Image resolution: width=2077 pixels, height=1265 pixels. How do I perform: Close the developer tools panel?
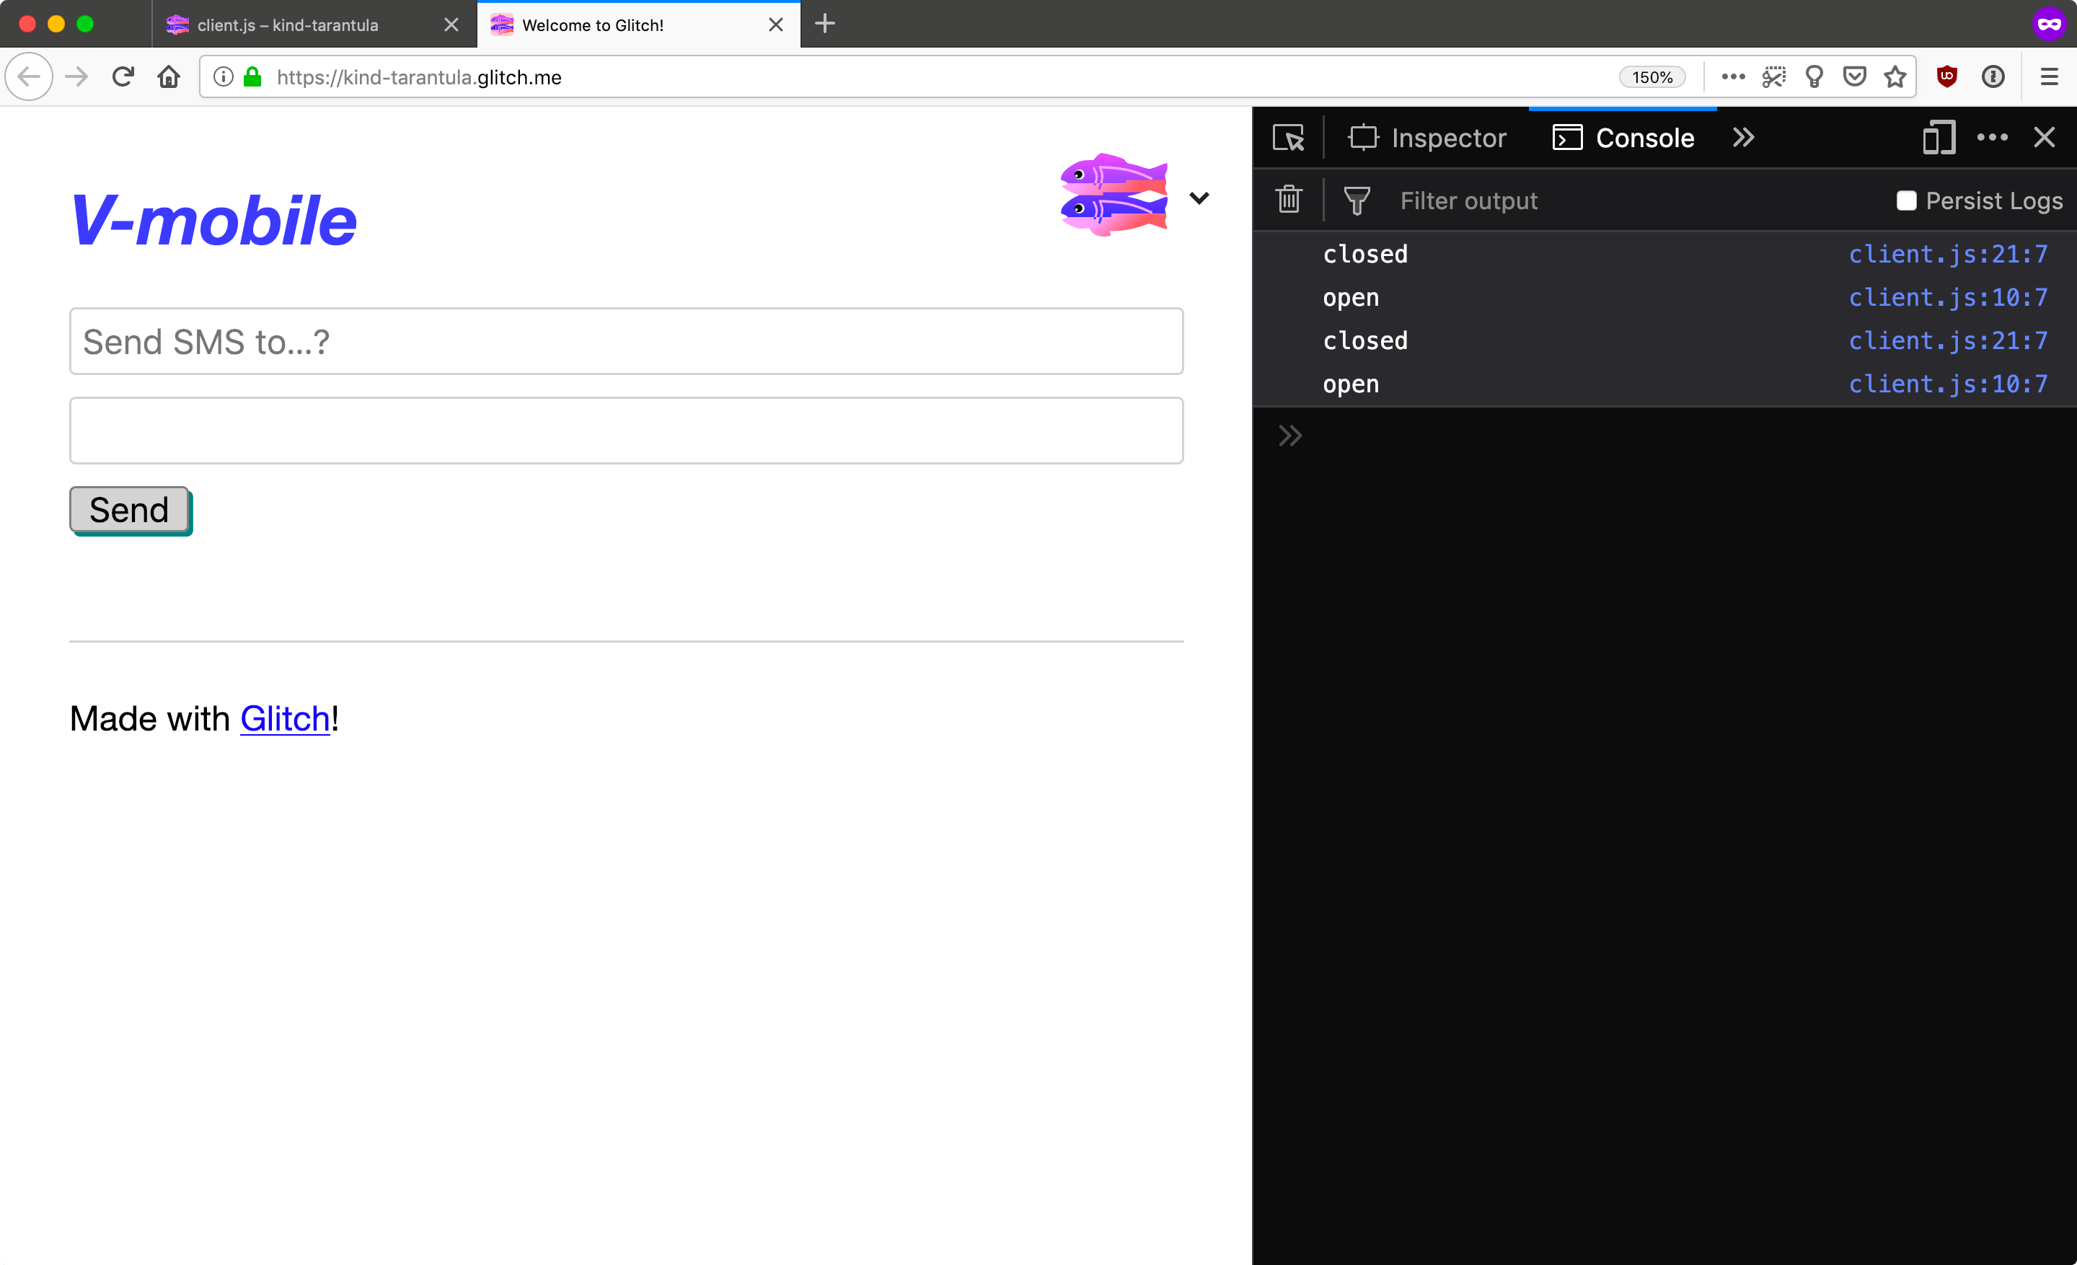click(x=2043, y=137)
